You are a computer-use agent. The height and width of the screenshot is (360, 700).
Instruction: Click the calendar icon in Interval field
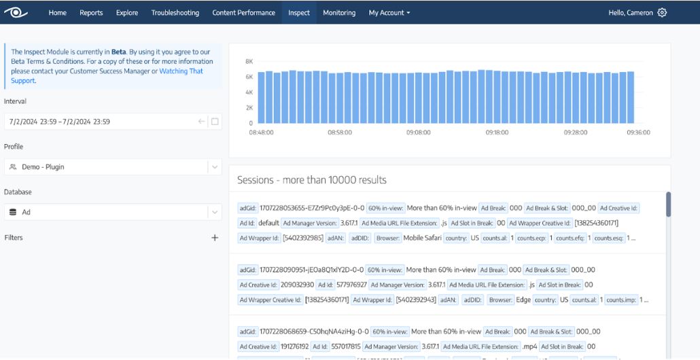click(215, 122)
